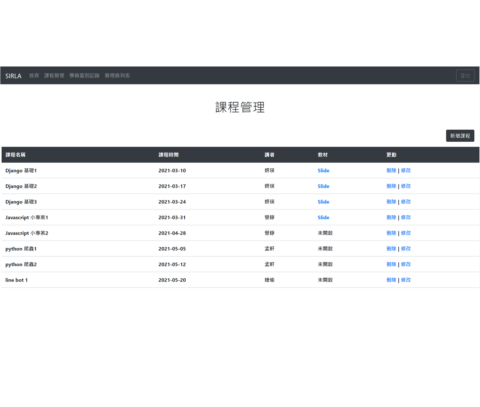Delete the python 爬蟲2 course
The image size is (480, 407).
(391, 264)
